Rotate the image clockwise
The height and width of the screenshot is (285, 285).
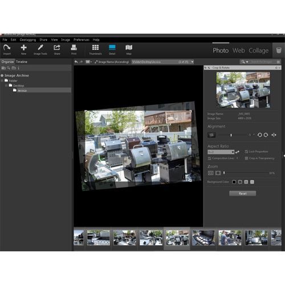coord(266,135)
